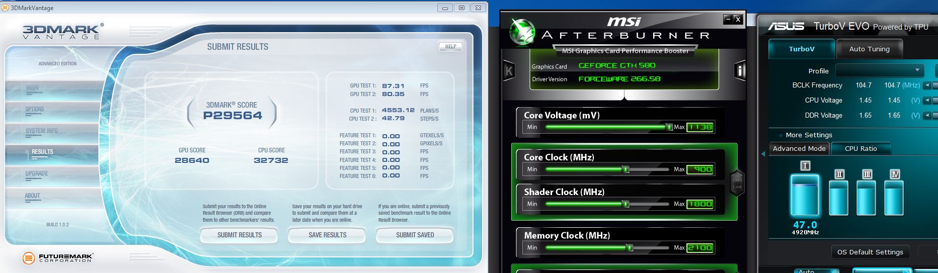Select core II ratio button in TurboV

[839, 174]
